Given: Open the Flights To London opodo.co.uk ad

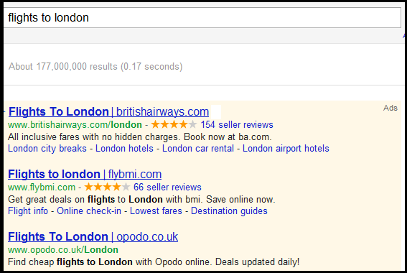Looking at the screenshot, I should tap(93, 236).
